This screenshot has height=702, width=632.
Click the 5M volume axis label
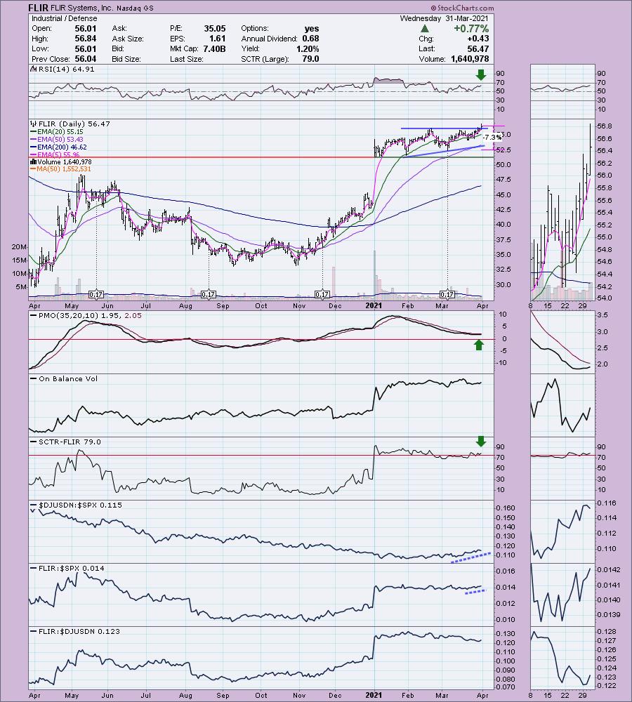coord(21,287)
